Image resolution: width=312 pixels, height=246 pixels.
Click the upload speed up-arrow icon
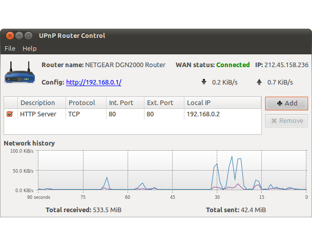(259, 82)
